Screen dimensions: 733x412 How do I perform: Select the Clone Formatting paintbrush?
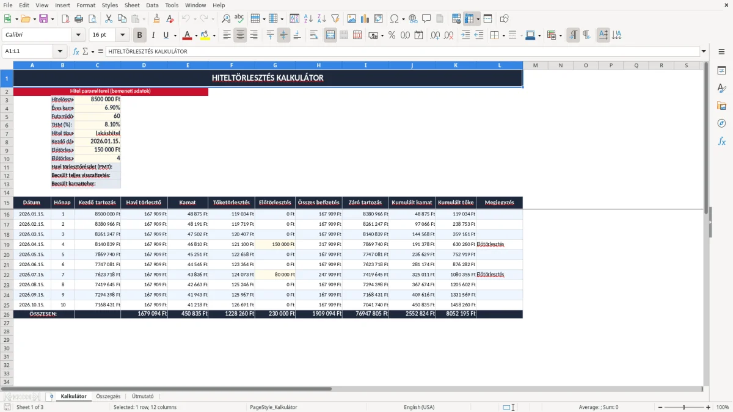(x=156, y=19)
